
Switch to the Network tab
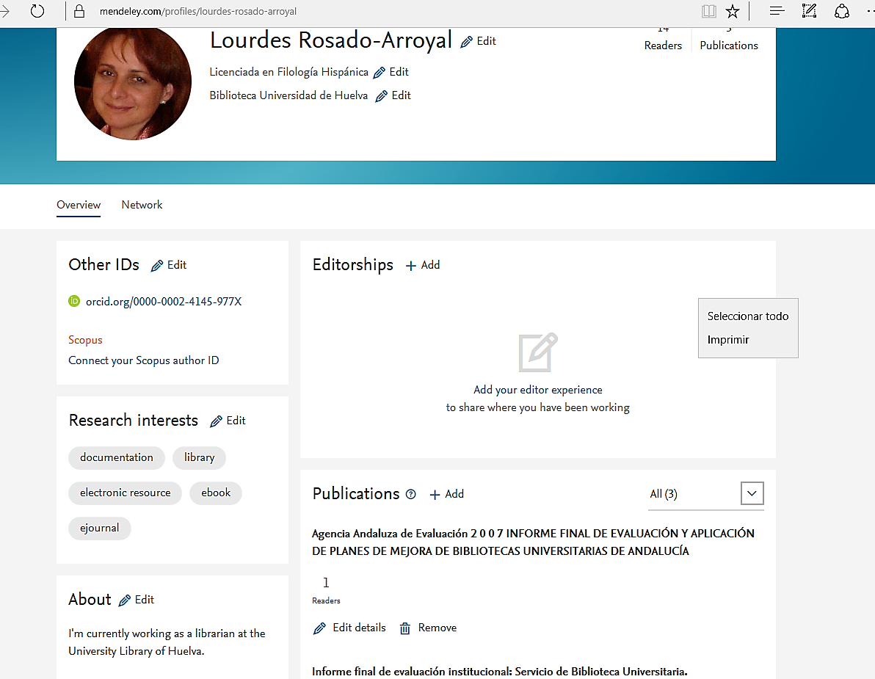coord(142,205)
